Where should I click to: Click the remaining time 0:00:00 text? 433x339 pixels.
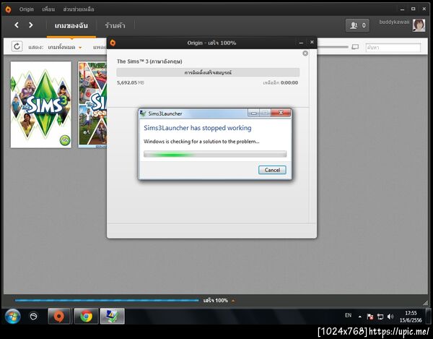[289, 82]
